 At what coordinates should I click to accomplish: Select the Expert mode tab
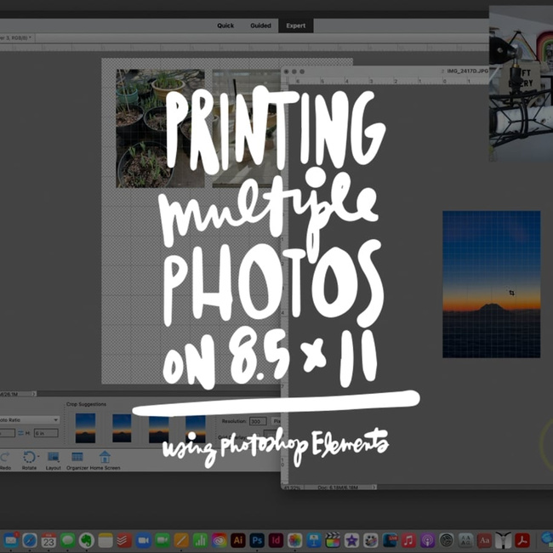pyautogui.click(x=296, y=26)
